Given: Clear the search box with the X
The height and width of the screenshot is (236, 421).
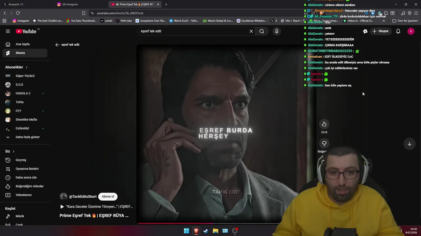Looking at the screenshot, I should pos(251,31).
